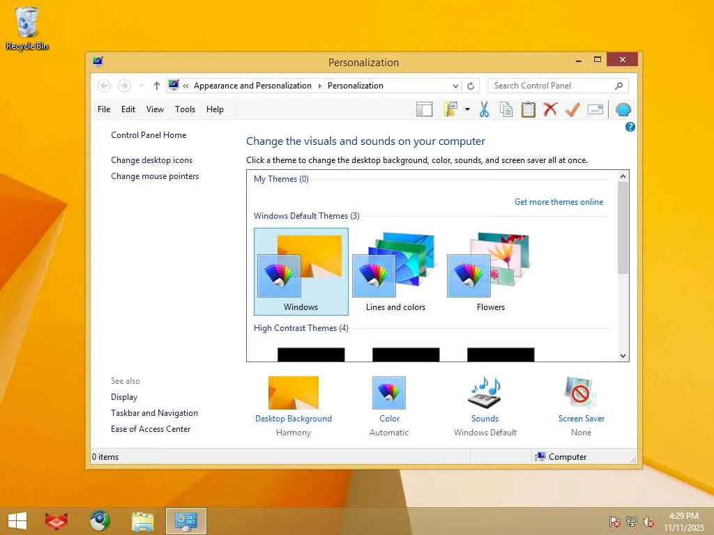Click the Paste clipboard icon

point(529,109)
